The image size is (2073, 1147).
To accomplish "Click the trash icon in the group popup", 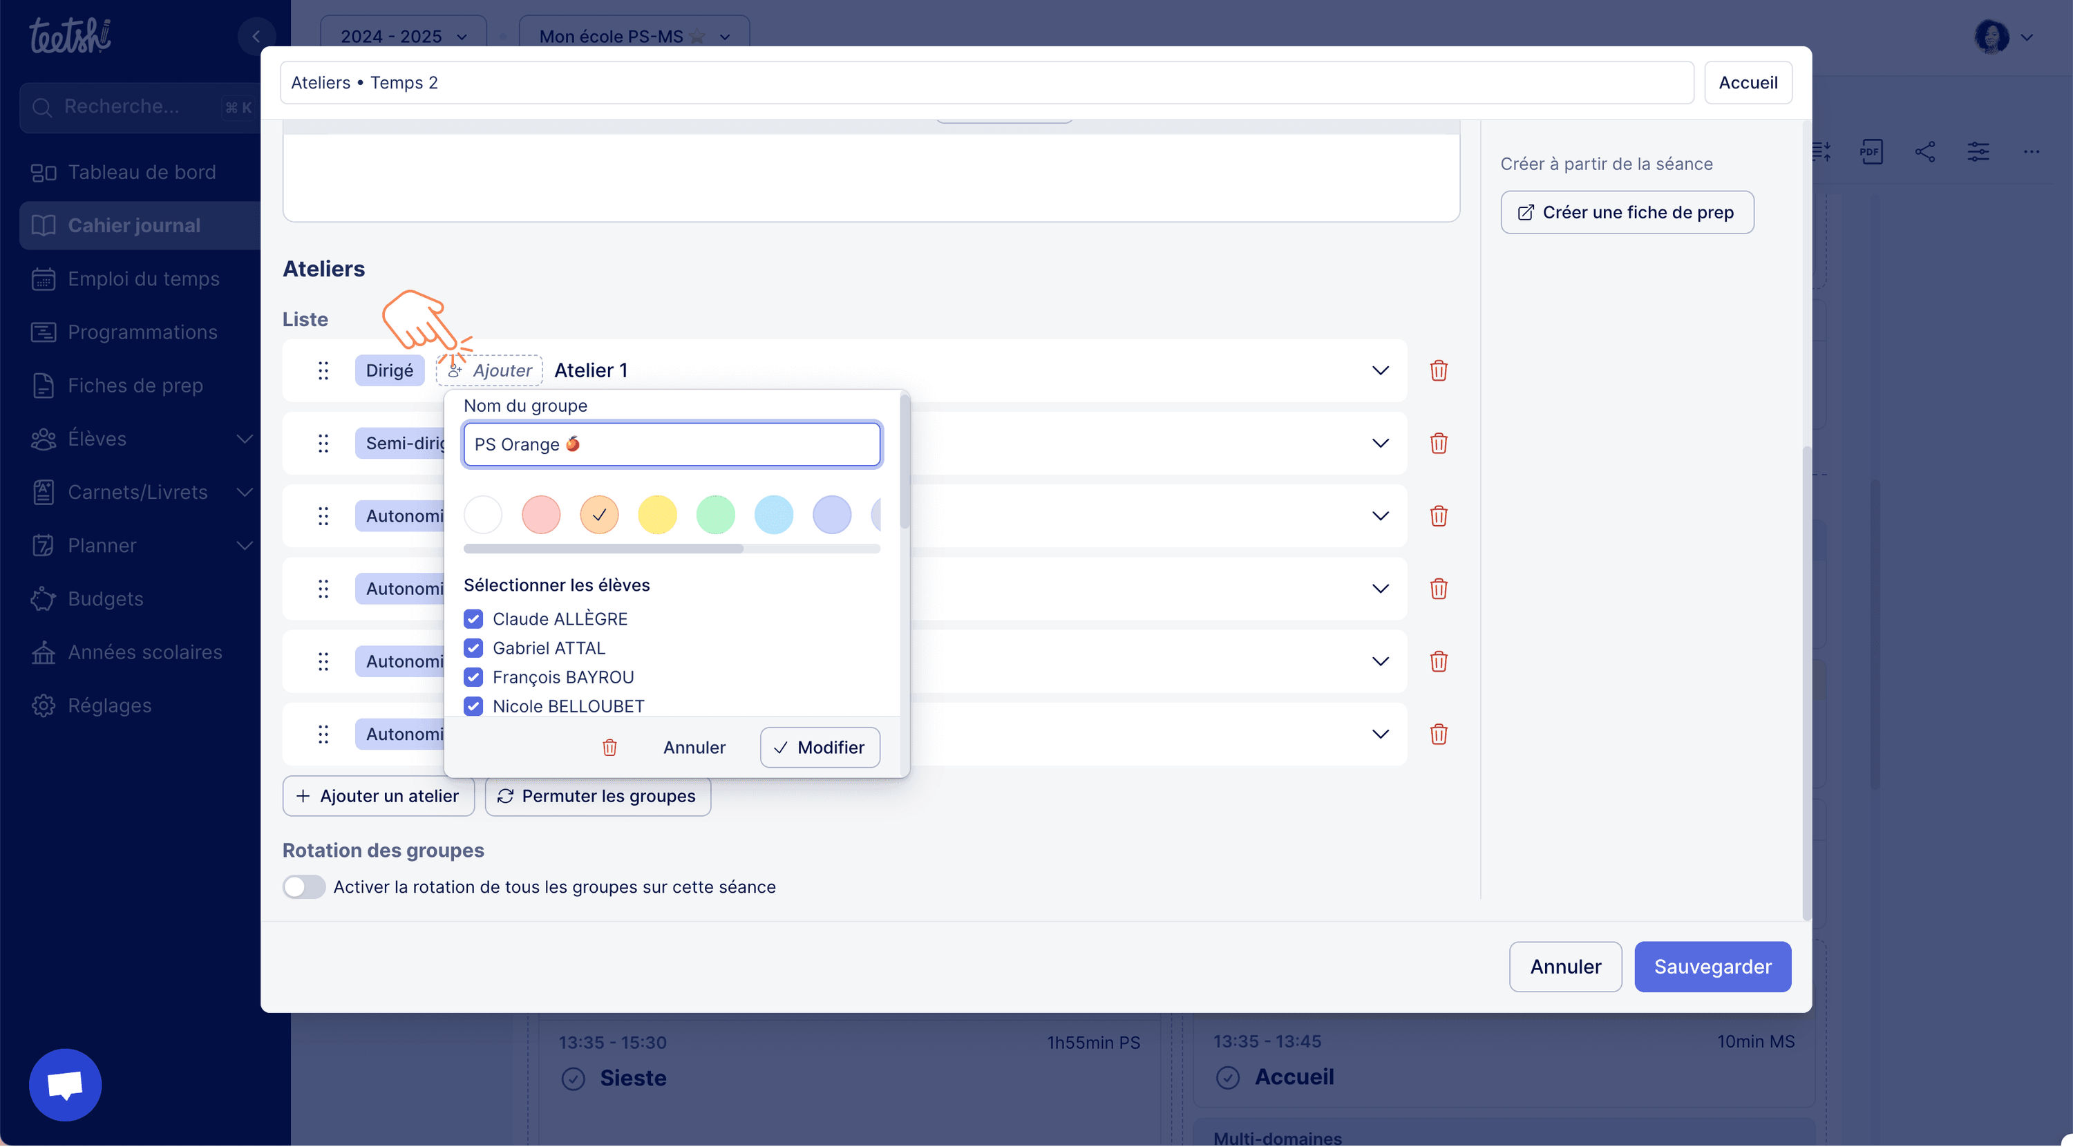I will [x=609, y=747].
